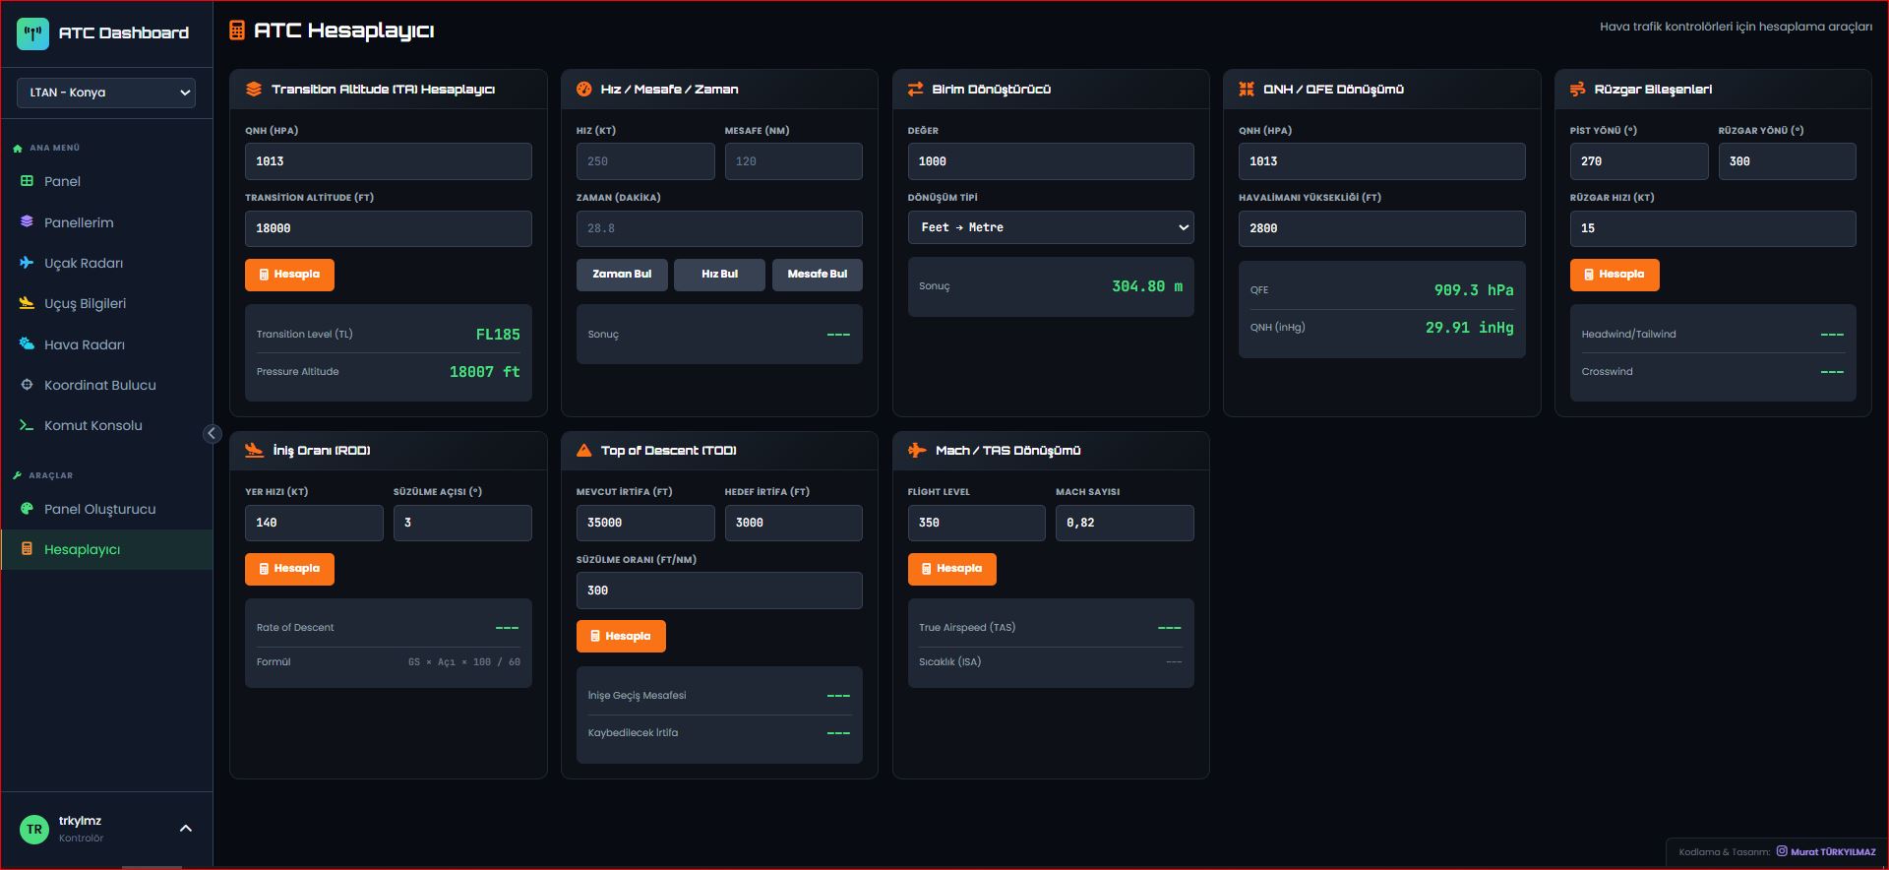The height and width of the screenshot is (870, 1889).
Task: Click the Instagram icon in the footer
Action: pos(1782,851)
